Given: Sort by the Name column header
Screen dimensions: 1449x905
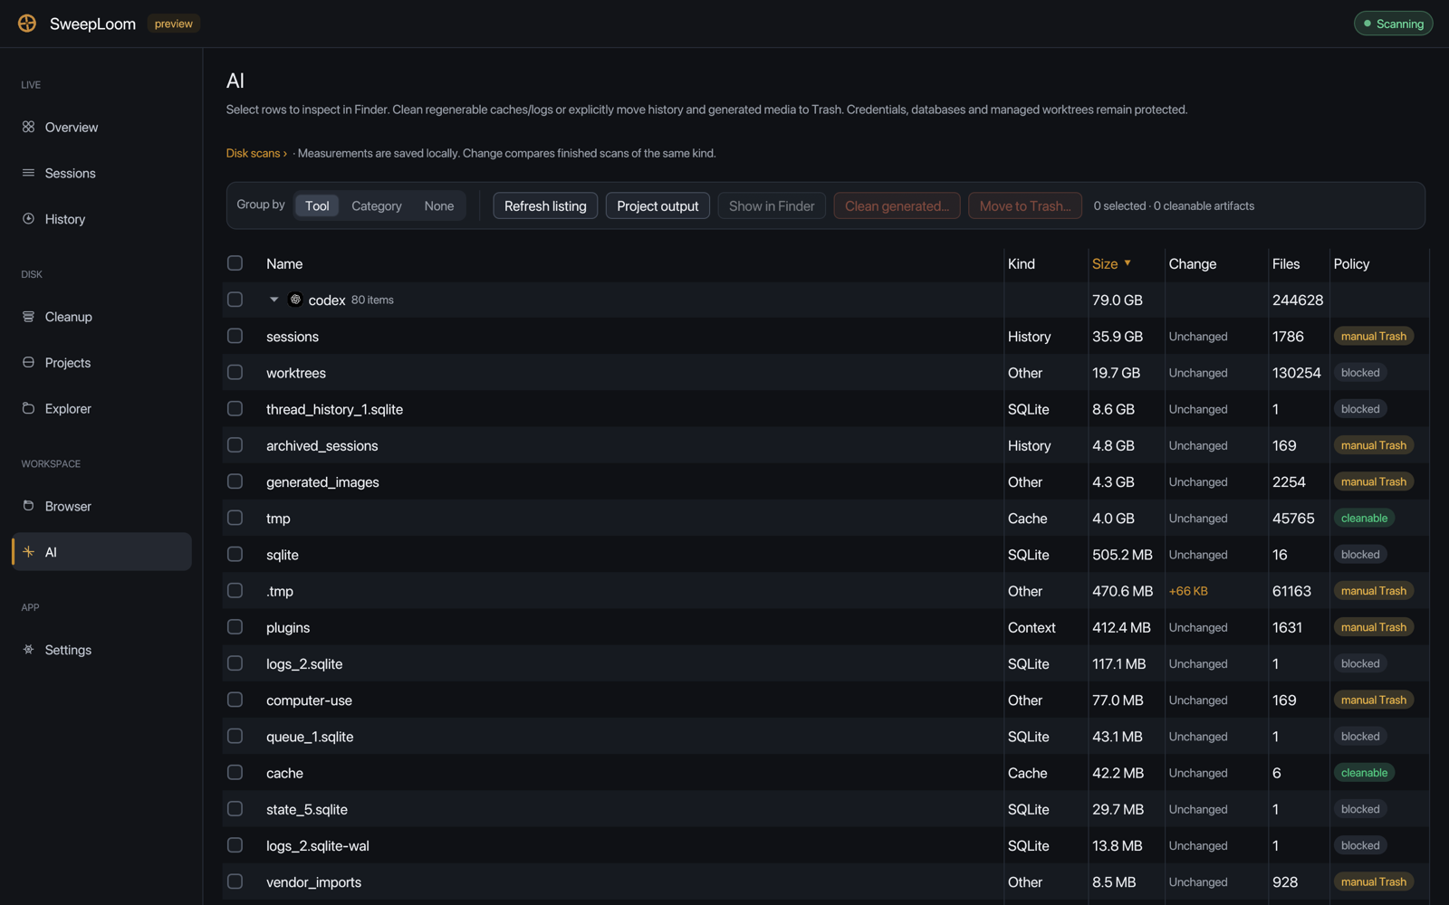Looking at the screenshot, I should click(284, 263).
